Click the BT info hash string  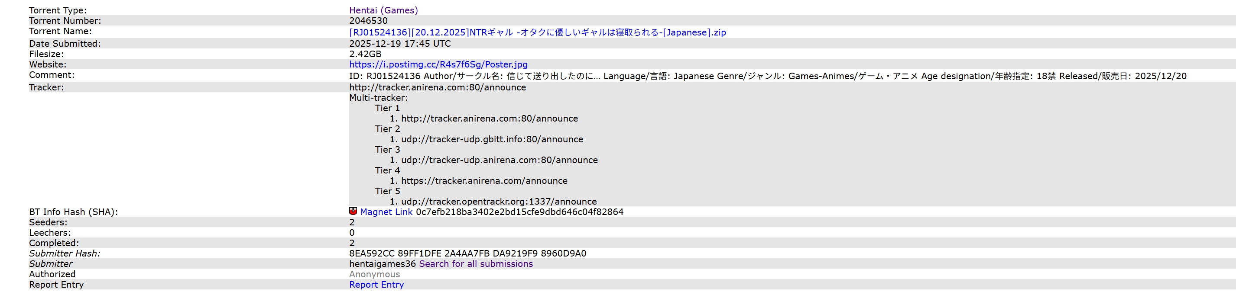[x=519, y=212]
